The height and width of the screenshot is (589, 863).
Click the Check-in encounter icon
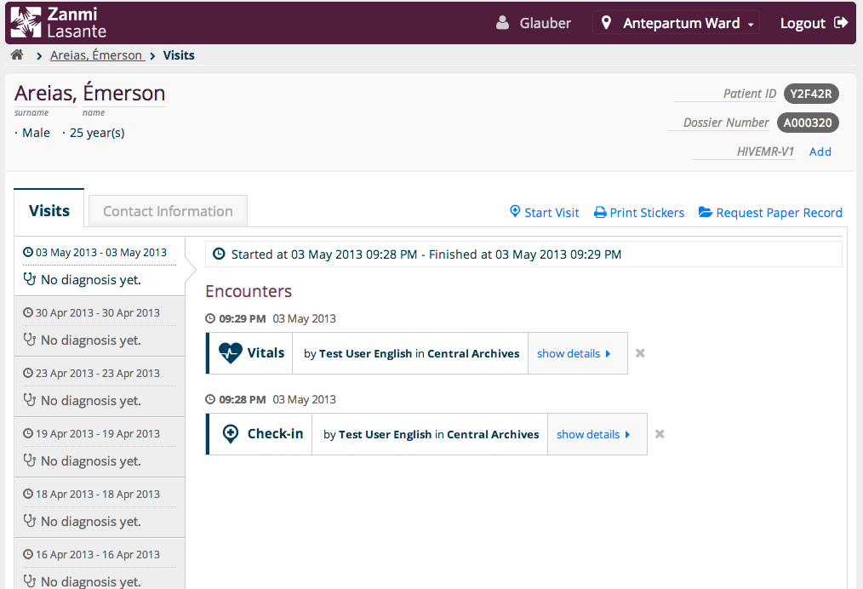click(x=230, y=434)
